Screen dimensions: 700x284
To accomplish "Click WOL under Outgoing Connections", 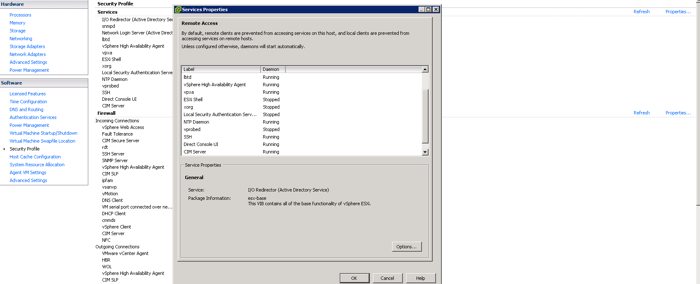I will (107, 267).
